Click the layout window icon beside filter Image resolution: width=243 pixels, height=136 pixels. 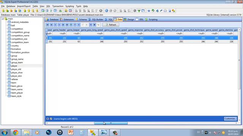coord(143,11)
